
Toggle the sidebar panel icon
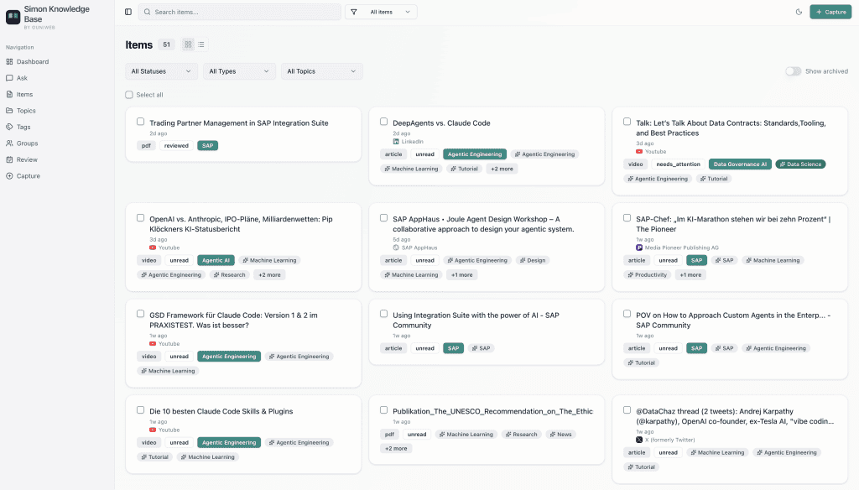click(x=128, y=12)
